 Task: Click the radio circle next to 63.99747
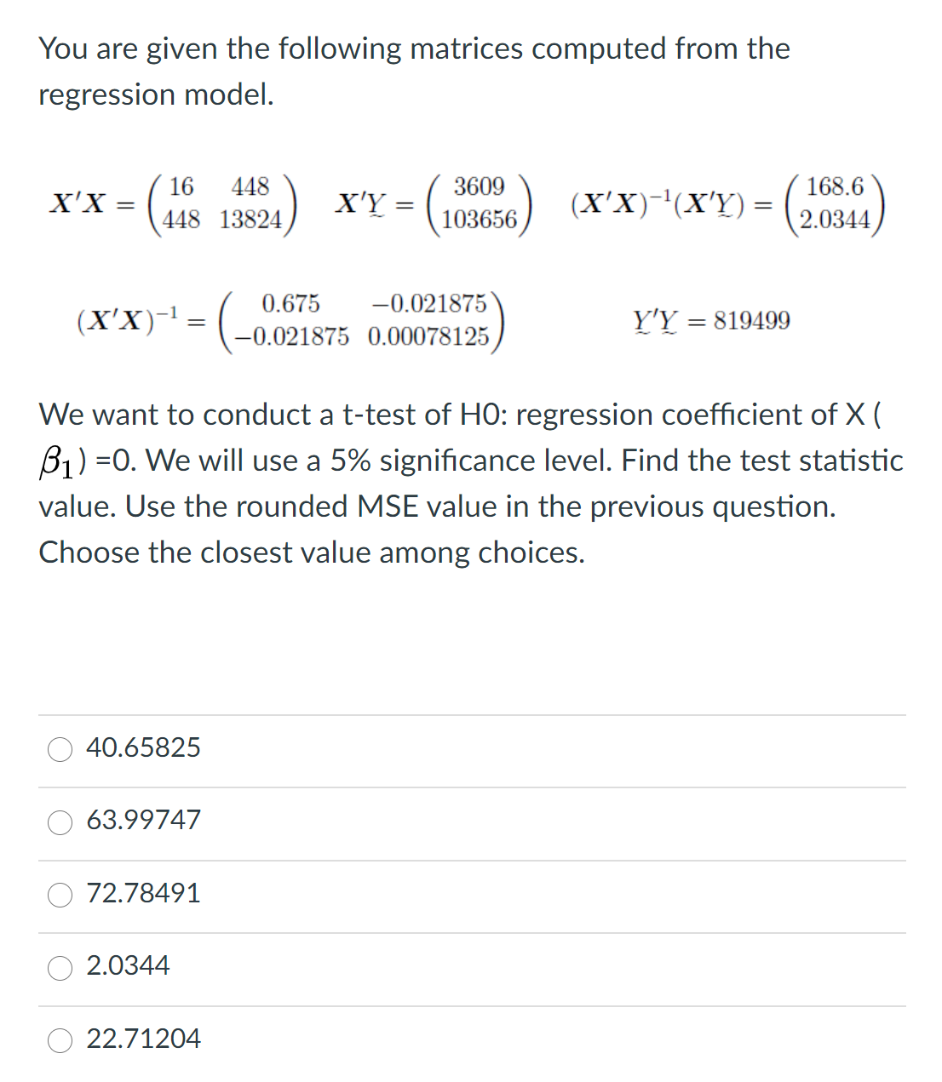click(x=60, y=822)
